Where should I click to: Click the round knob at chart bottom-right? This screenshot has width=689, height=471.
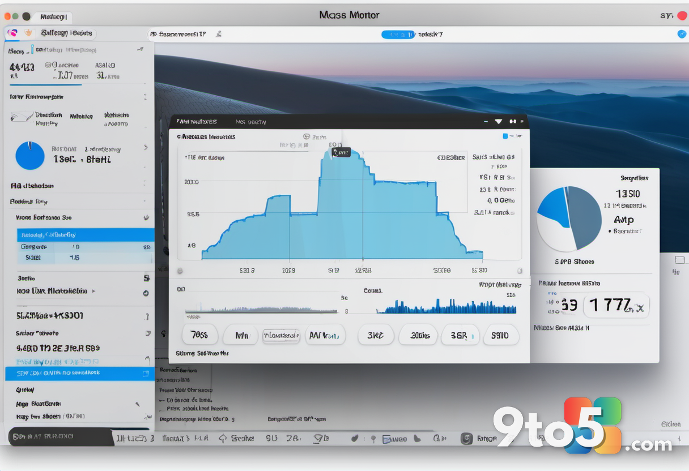[519, 271]
